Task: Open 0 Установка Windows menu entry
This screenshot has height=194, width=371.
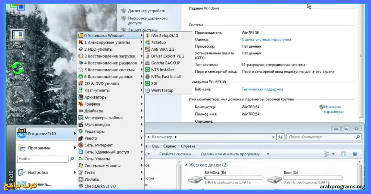Action: [x=110, y=36]
